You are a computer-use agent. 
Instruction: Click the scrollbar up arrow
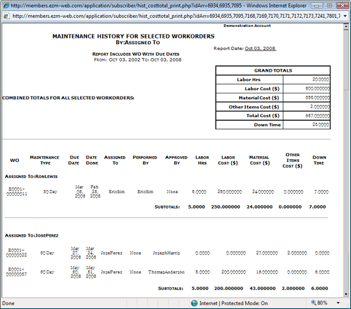point(346,26)
